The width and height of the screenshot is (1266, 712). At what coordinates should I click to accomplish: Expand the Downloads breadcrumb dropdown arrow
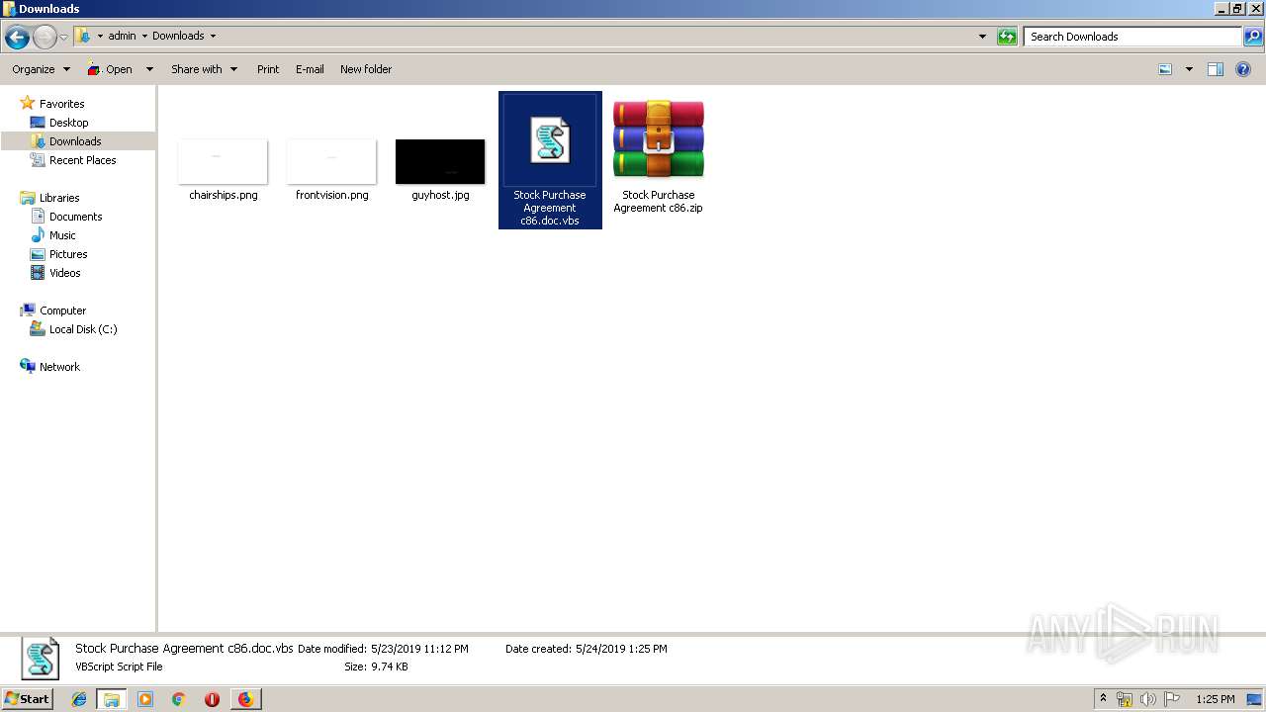tap(212, 37)
